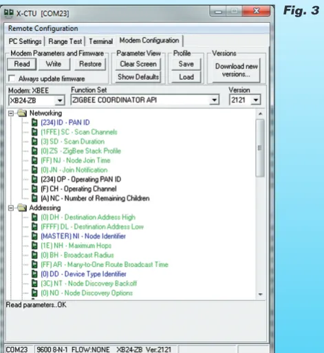Viewport: 324px width, 353px height.
Task: Select the (FF) NJ - Node Join Time row
Action: 76,160
